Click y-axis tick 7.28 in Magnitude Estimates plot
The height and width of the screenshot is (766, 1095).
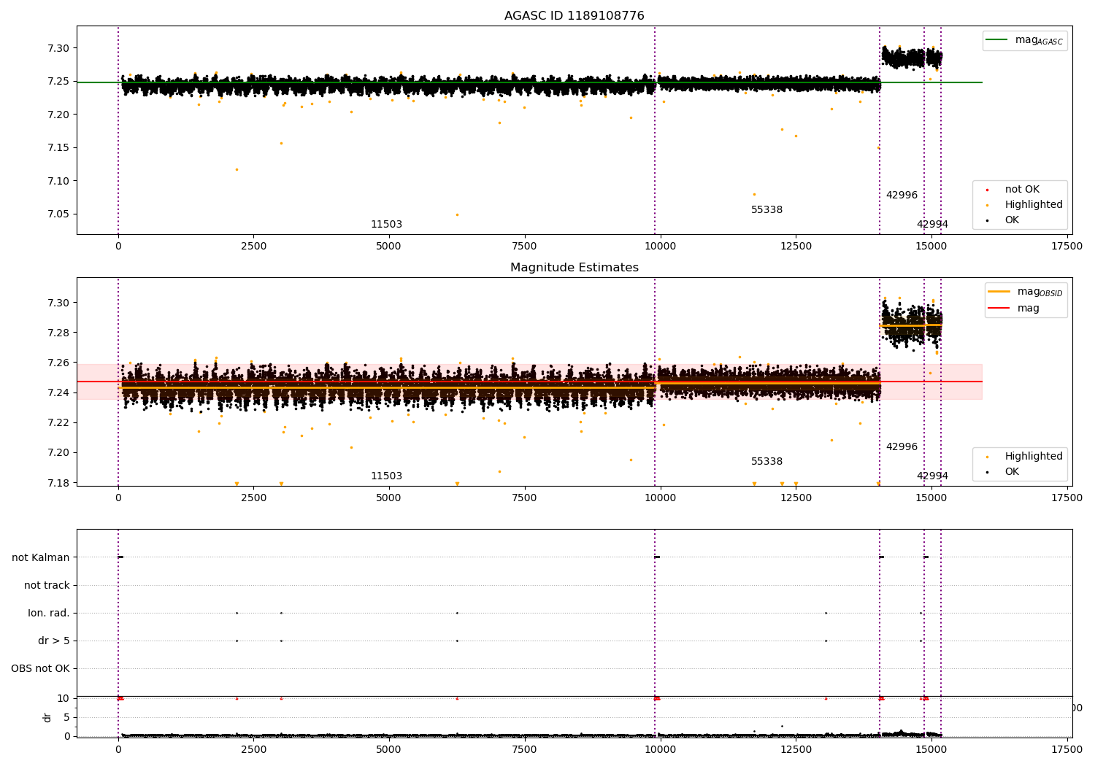point(58,333)
